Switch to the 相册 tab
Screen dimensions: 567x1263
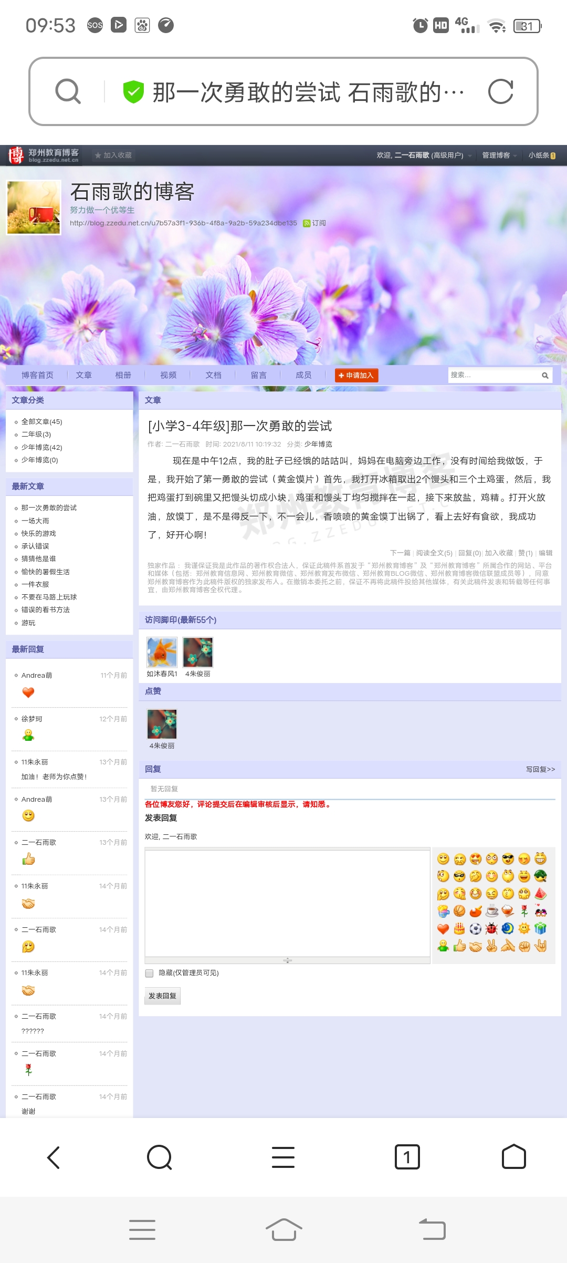[x=123, y=375]
